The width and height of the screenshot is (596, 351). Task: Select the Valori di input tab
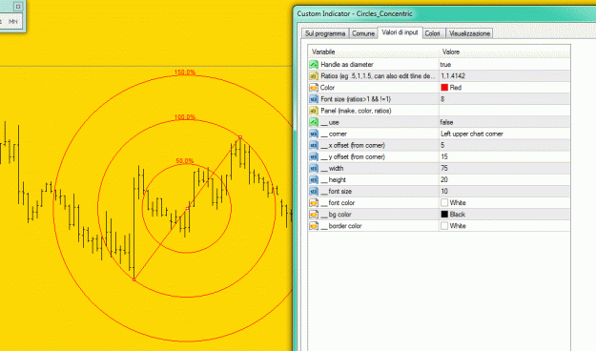click(x=400, y=32)
